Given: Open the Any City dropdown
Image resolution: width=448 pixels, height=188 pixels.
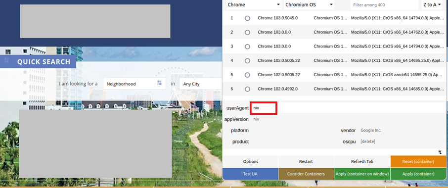Looking at the screenshot, I should 201,84.
